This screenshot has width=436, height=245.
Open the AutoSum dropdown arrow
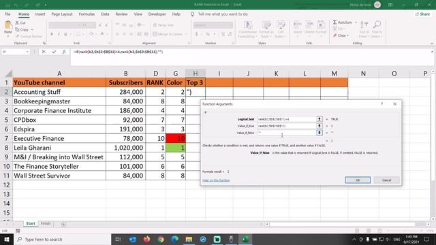tap(356, 22)
